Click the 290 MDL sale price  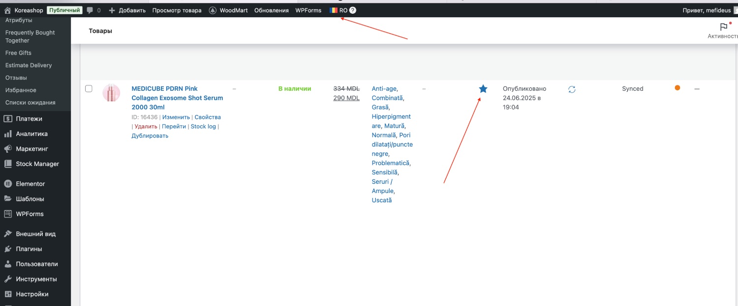click(x=346, y=98)
